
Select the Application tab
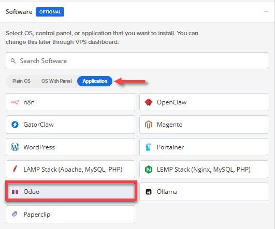[x=95, y=81]
